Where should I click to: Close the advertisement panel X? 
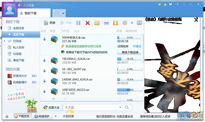coord(196,20)
